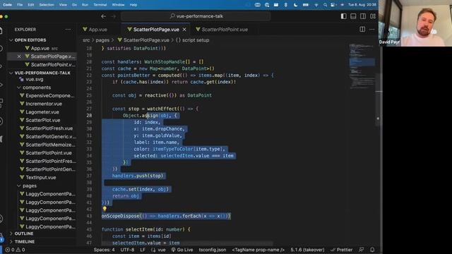Screen dimensions: 452x254
Task: Open the Terminal menu
Action: 100,5
